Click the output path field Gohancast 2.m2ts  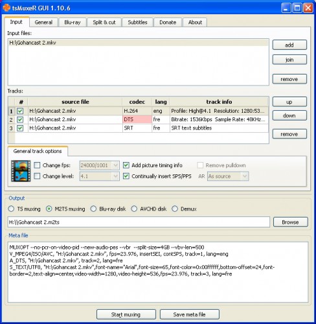pyautogui.click(x=139, y=222)
